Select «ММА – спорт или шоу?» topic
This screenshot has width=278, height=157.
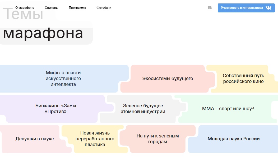[x=228, y=109]
